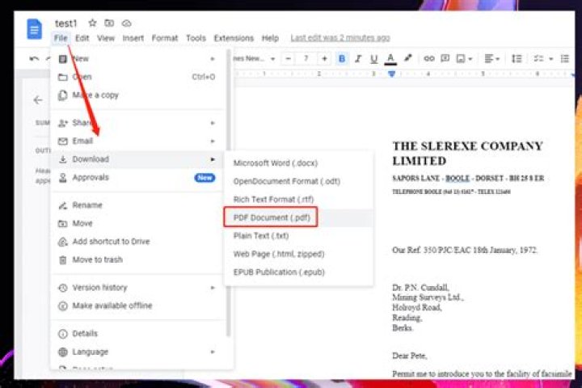Select Make a copy

point(137,95)
